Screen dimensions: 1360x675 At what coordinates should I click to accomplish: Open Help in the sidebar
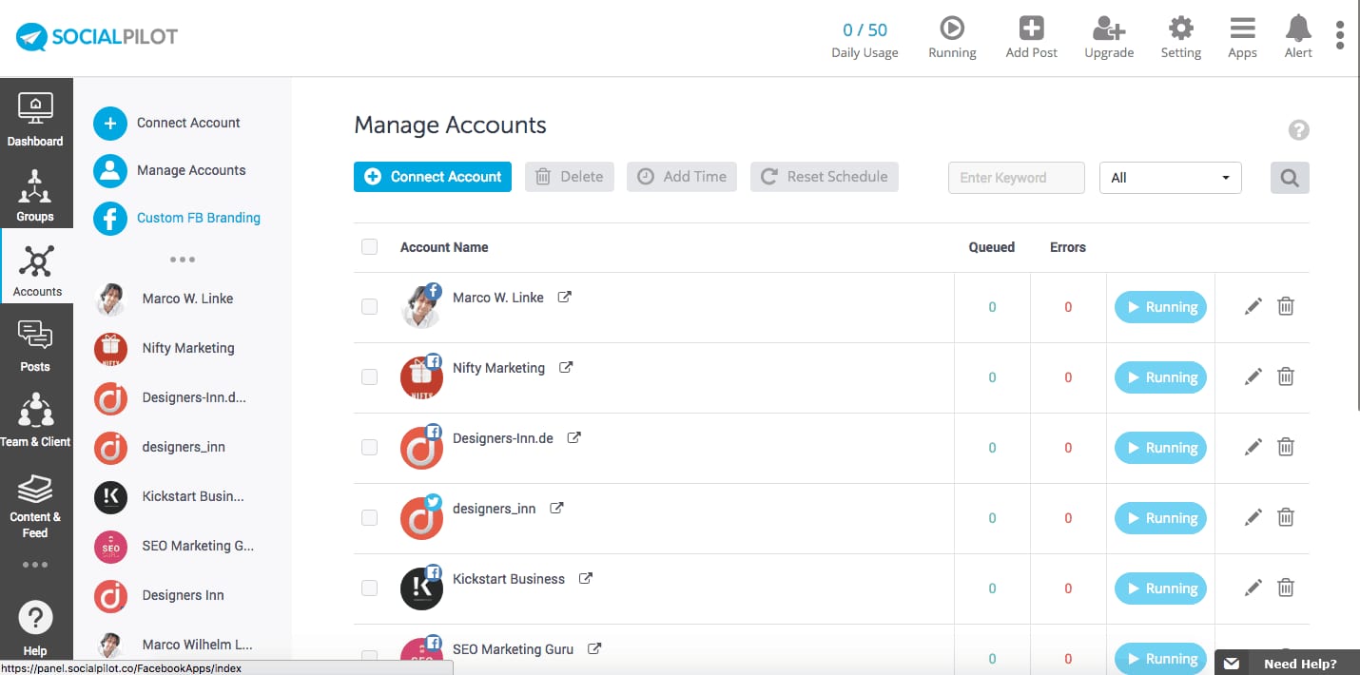pyautogui.click(x=36, y=627)
